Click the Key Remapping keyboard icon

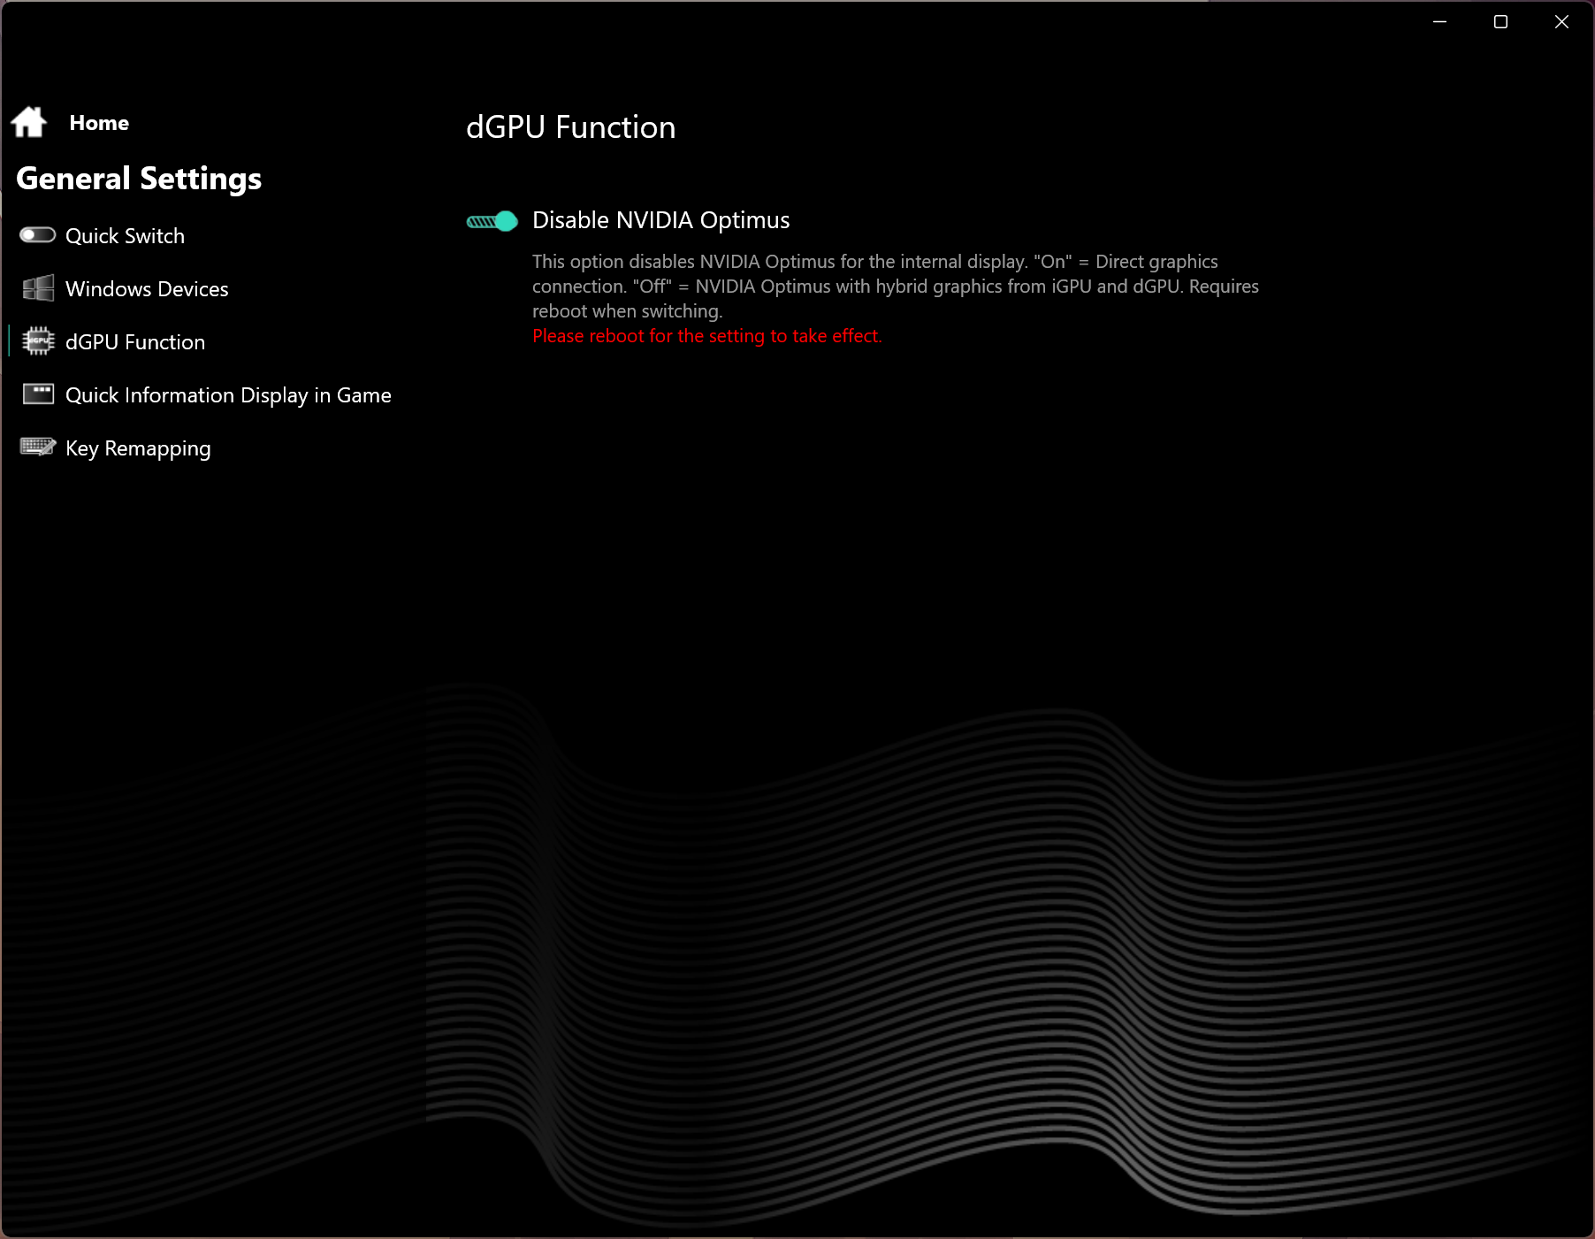point(38,447)
